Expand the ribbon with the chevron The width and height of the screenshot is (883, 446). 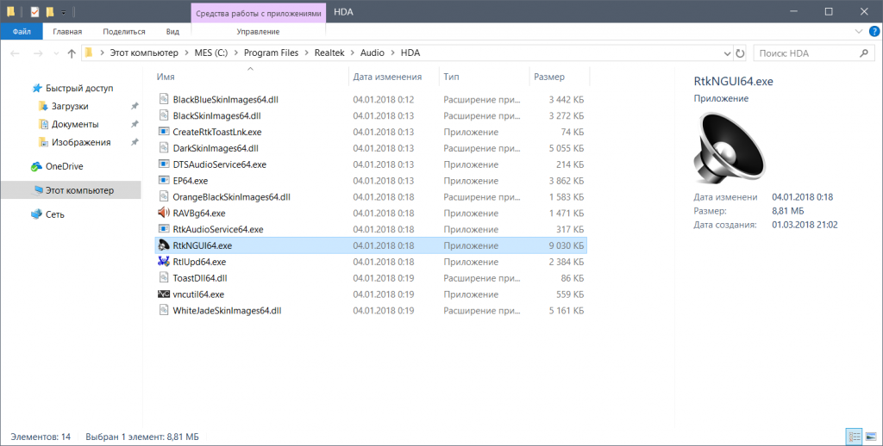(860, 32)
